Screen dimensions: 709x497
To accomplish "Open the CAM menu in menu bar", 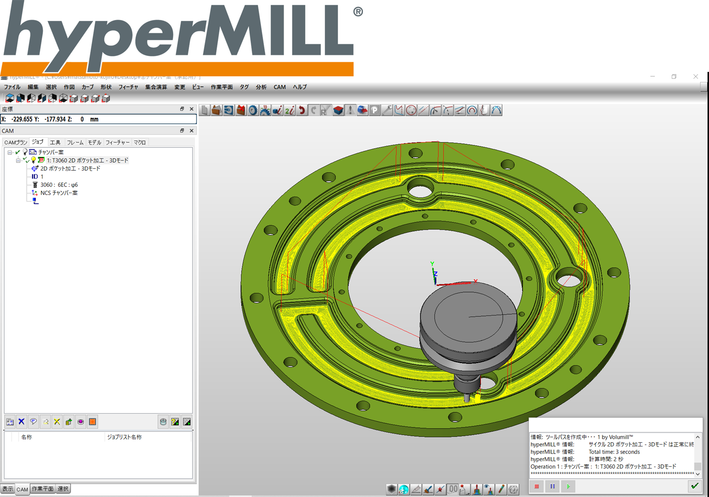I will click(280, 87).
